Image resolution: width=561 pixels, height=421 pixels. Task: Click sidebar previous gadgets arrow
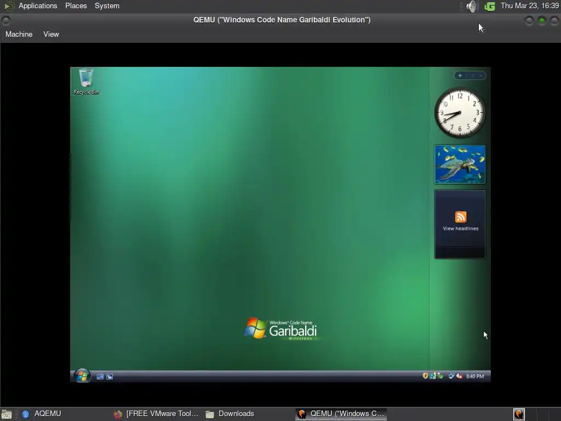pyautogui.click(x=473, y=76)
